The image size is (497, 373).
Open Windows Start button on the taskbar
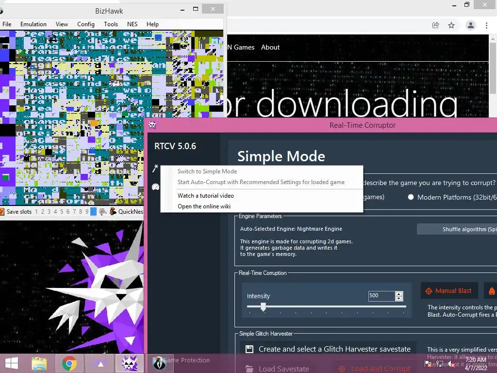pos(12,363)
